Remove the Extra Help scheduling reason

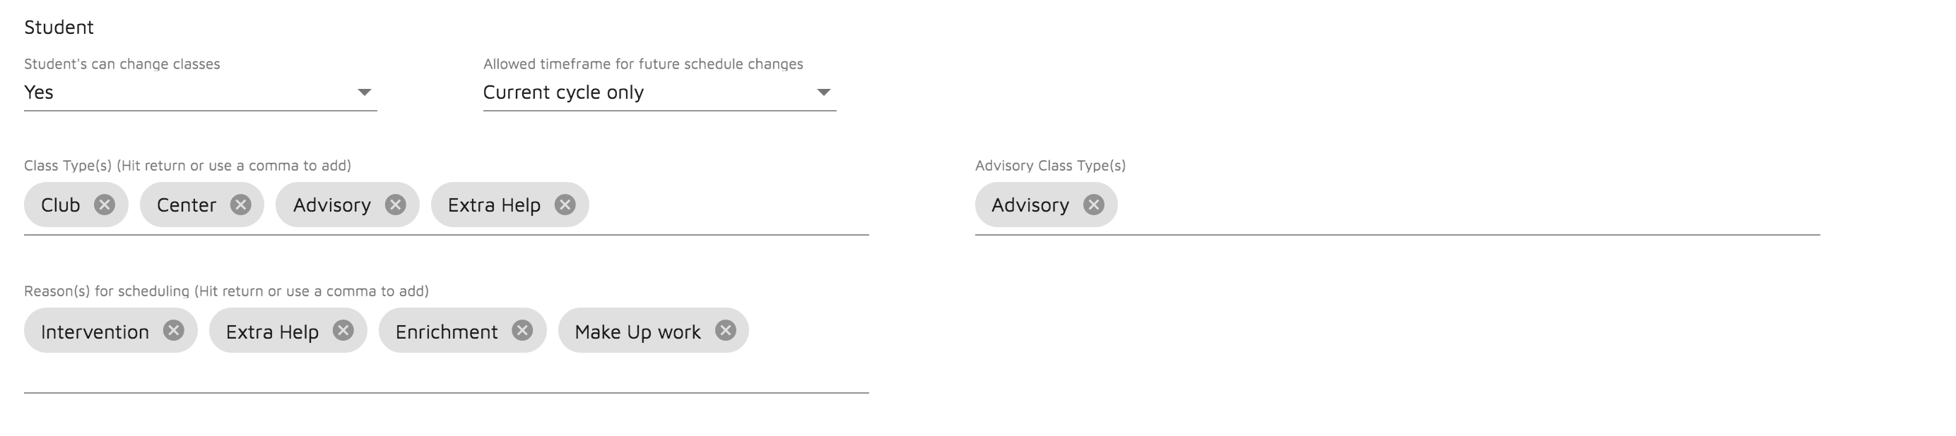pyautogui.click(x=343, y=331)
